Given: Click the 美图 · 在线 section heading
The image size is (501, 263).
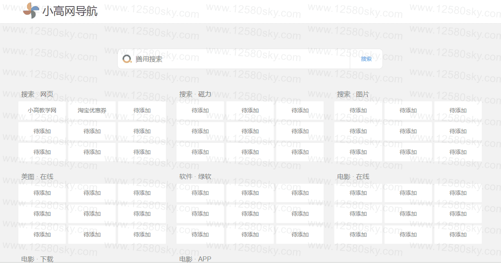Looking at the screenshot, I should (x=37, y=176).
